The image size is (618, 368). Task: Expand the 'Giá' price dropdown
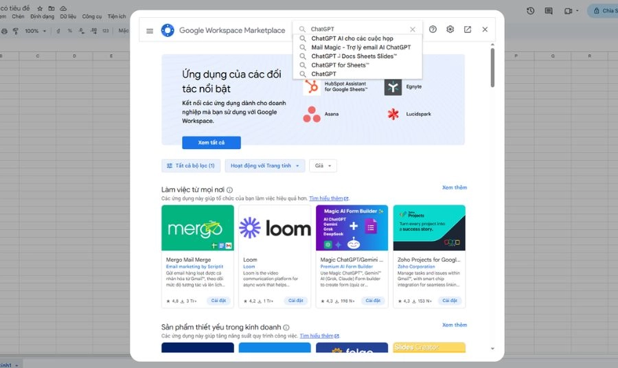[x=323, y=166]
